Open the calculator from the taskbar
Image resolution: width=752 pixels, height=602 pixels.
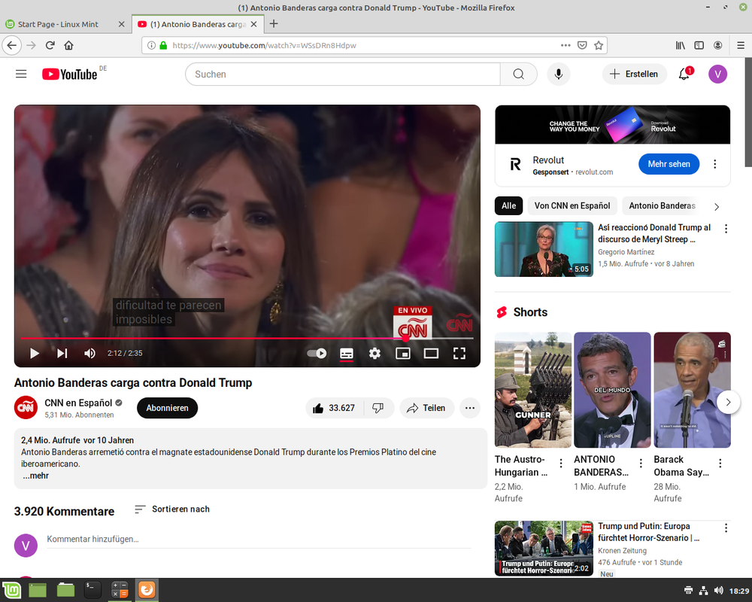point(120,590)
